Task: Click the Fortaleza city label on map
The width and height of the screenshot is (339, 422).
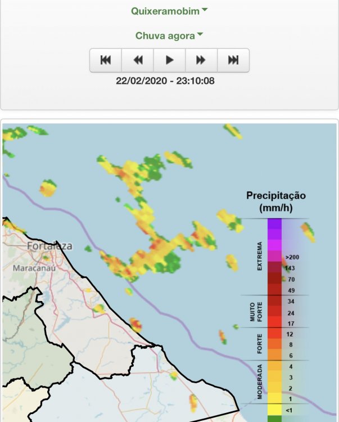Action: (x=49, y=246)
